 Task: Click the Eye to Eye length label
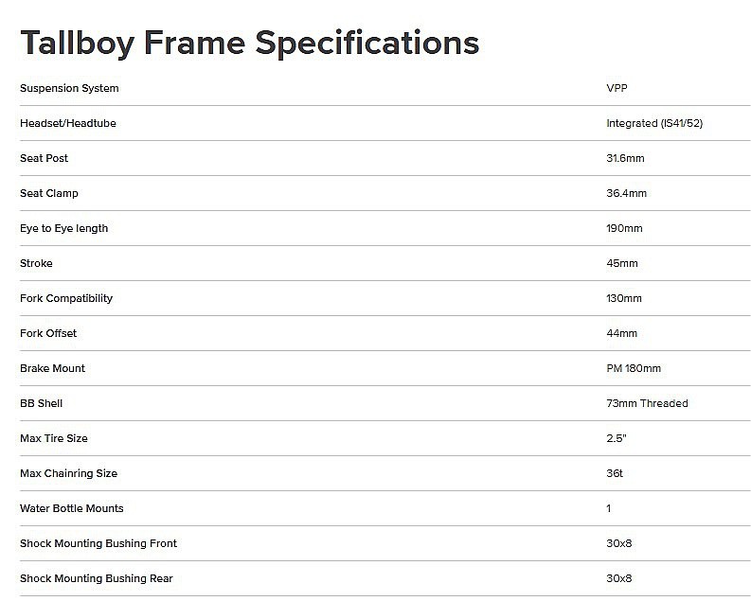63,228
